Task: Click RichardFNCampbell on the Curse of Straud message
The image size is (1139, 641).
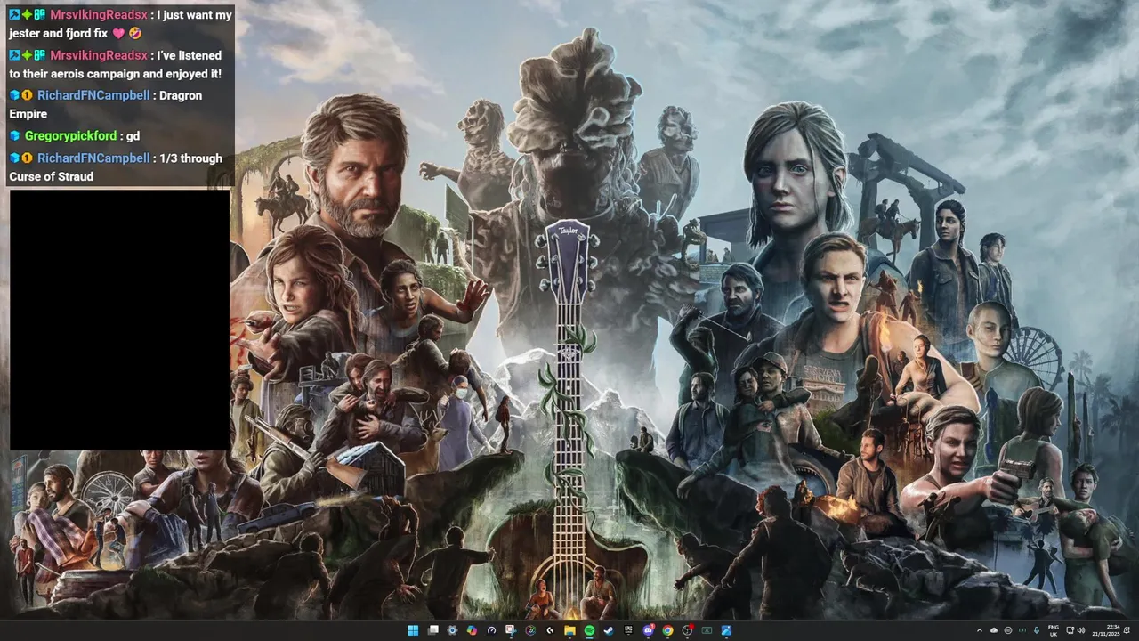Action: click(93, 158)
